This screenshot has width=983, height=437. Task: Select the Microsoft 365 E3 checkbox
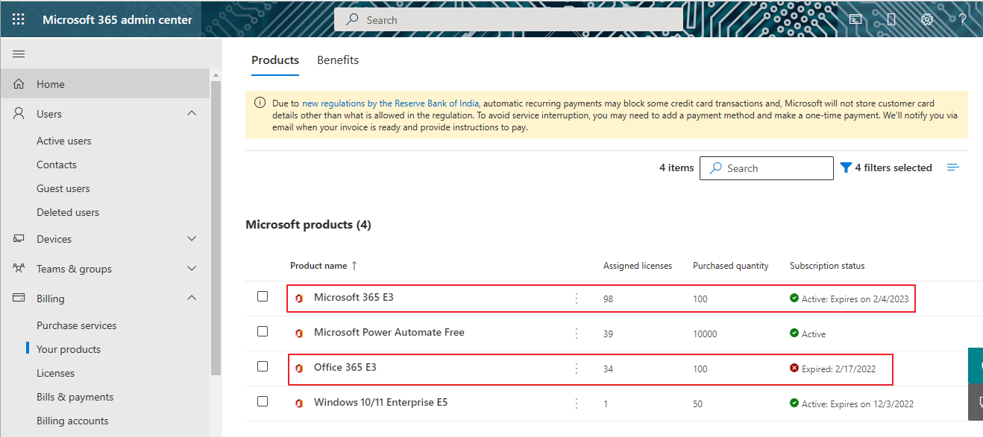click(263, 296)
